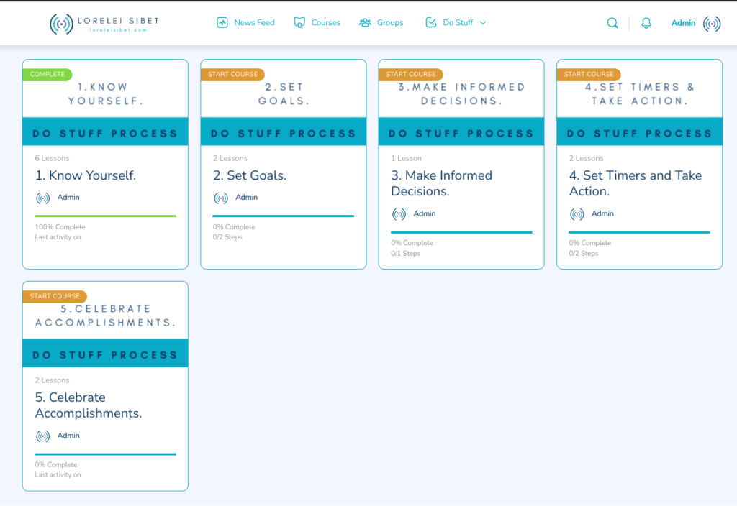Open the '1. Know Yourself.' course title
This screenshot has height=506, width=737.
point(86,175)
